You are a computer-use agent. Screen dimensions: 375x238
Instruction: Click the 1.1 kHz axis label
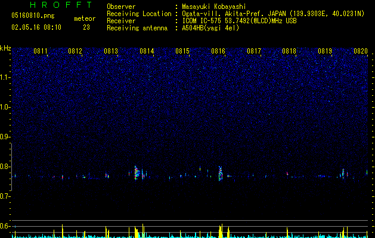point(5,77)
